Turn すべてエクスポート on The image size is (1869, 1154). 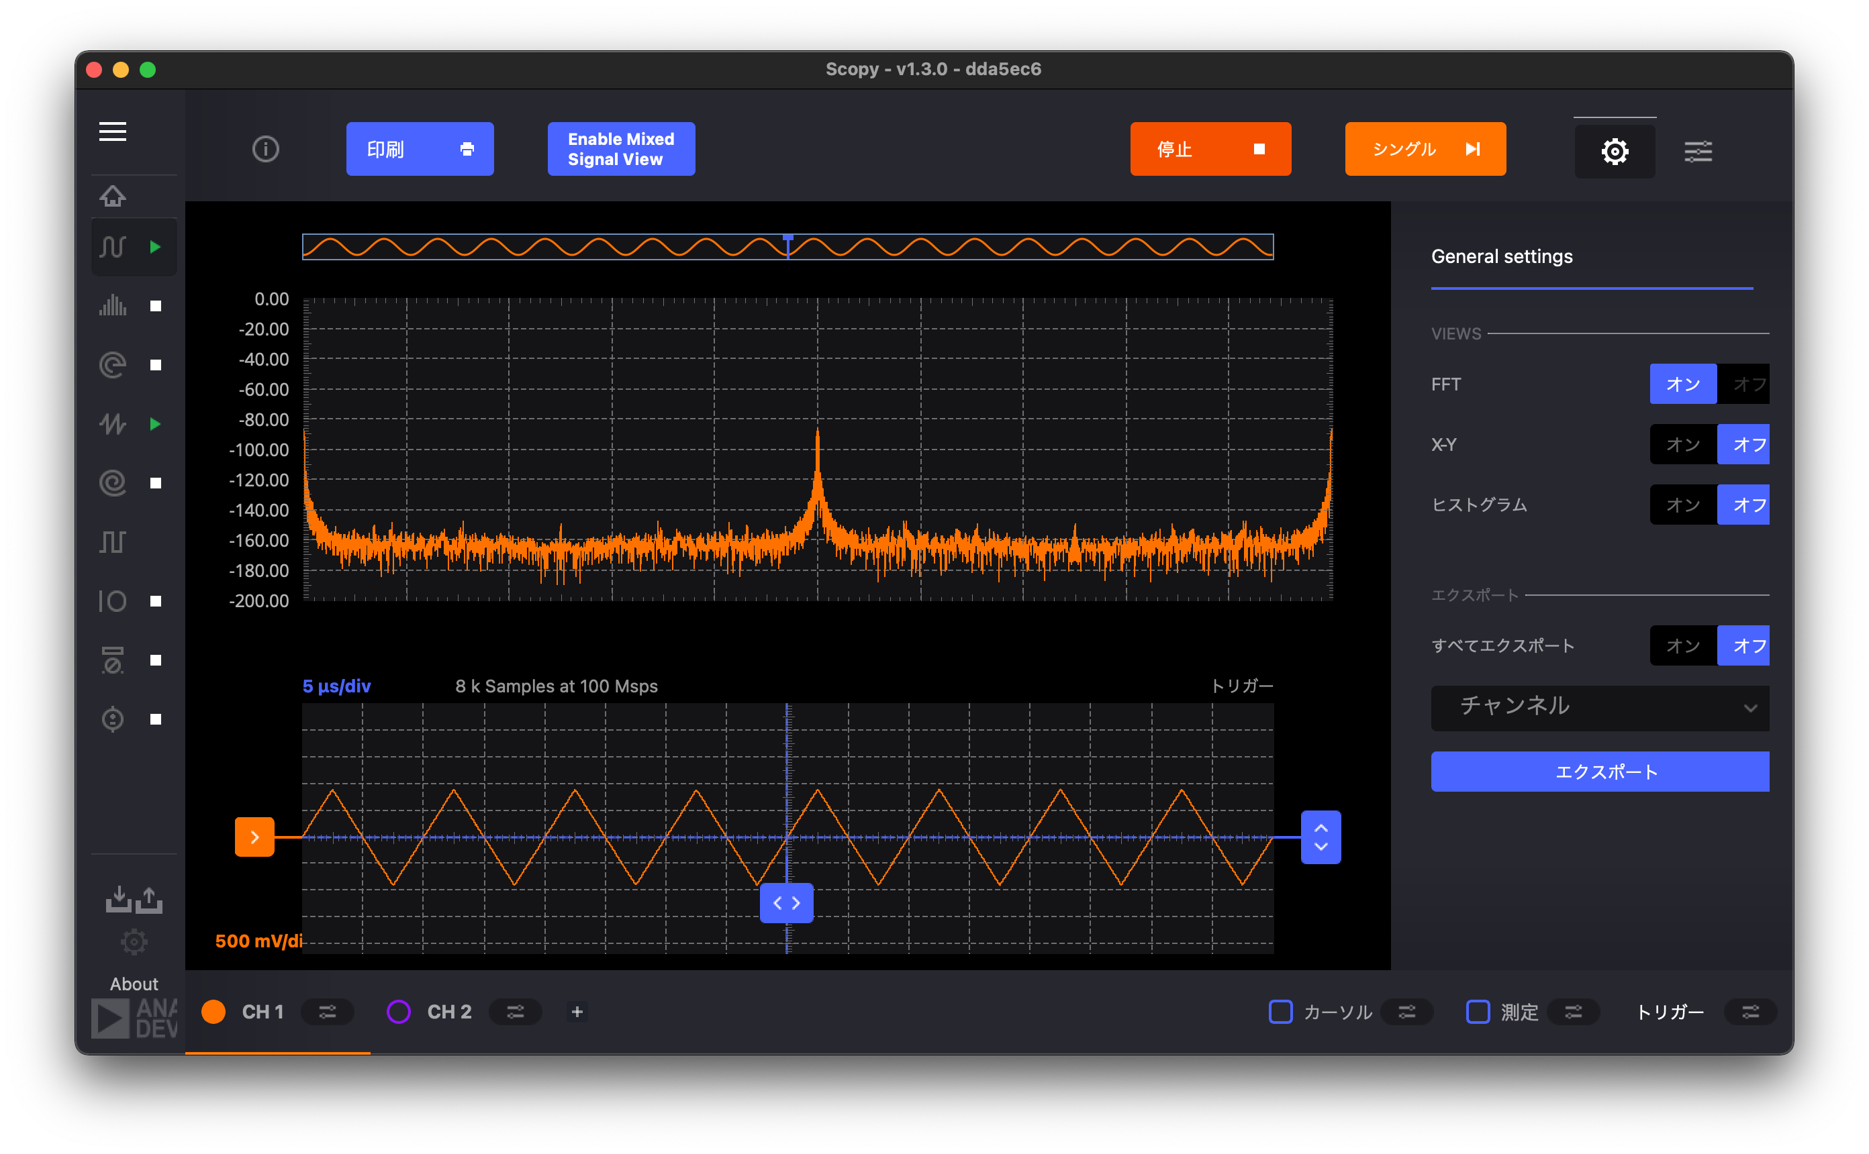point(1683,645)
